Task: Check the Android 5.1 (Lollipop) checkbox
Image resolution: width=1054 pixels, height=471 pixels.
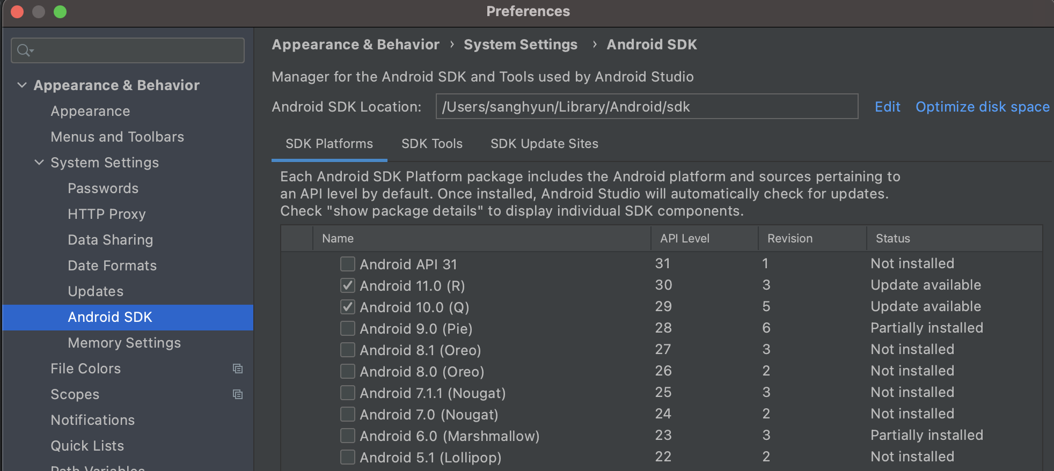Action: click(x=348, y=457)
